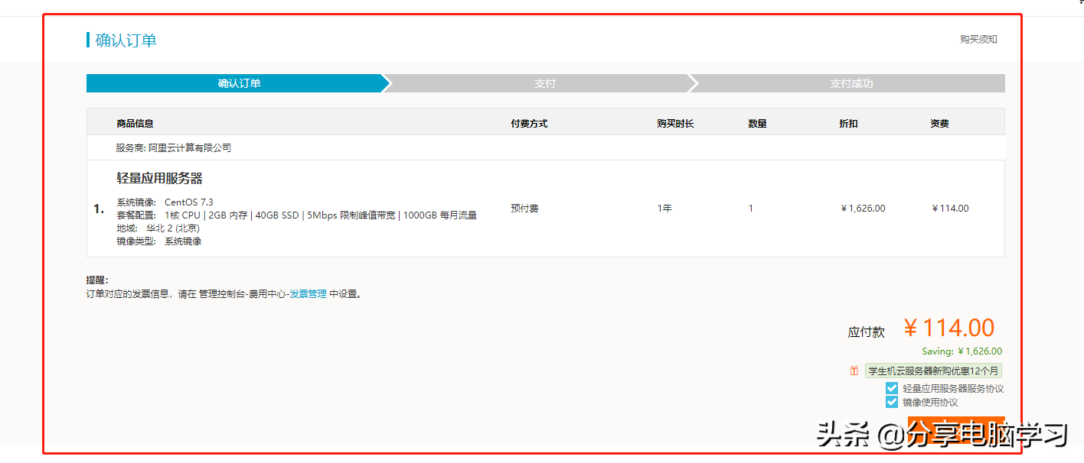Uncheck the 轻量应用服务器服务协议 checkbox
Image resolution: width=1084 pixels, height=463 pixels.
891,387
